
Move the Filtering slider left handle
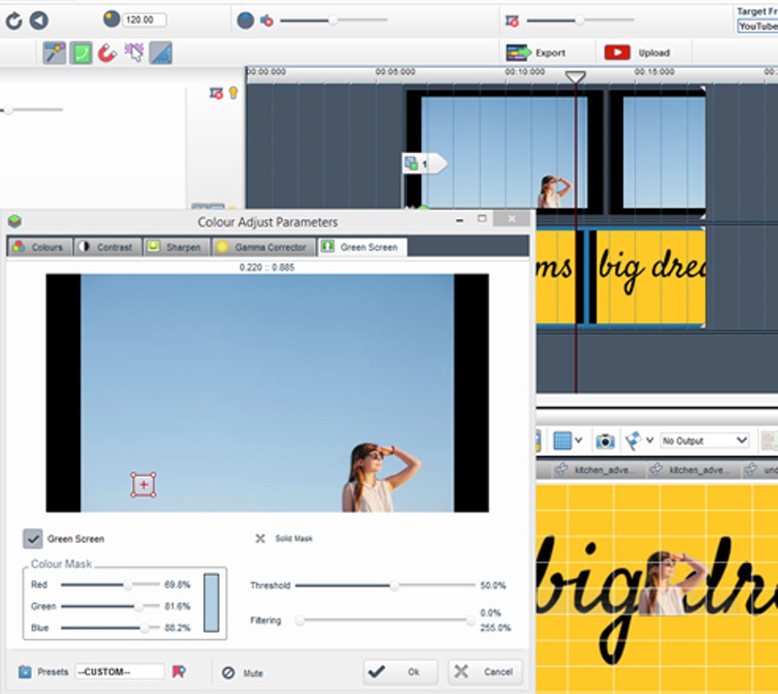pyautogui.click(x=299, y=621)
